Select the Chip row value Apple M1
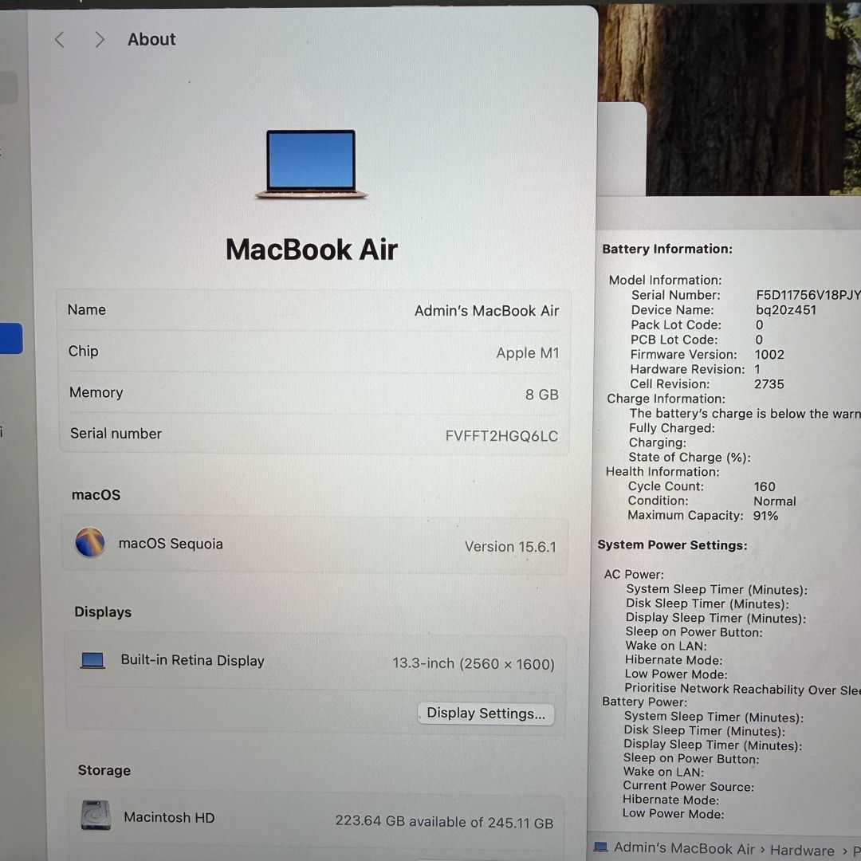This screenshot has width=861, height=861. point(527,352)
